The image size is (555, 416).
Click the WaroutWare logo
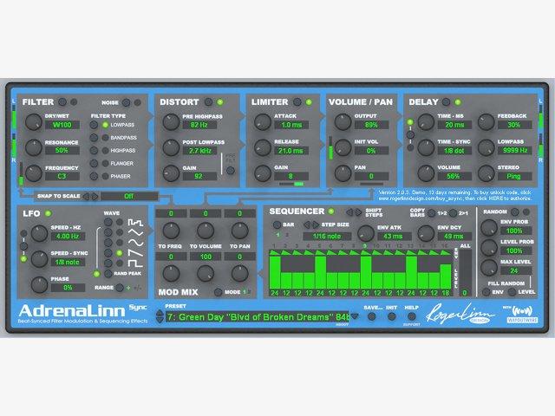tap(522, 314)
